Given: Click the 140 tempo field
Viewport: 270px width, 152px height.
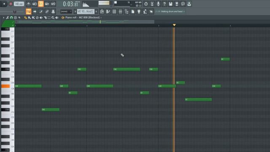Looking at the screenshot, I should tap(19, 4).
